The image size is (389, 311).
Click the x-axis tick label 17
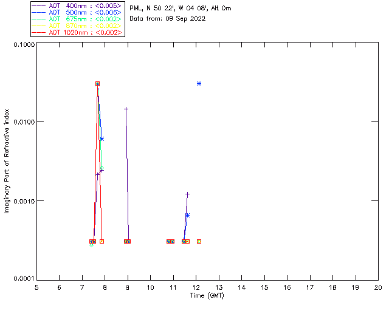pyautogui.click(x=310, y=287)
